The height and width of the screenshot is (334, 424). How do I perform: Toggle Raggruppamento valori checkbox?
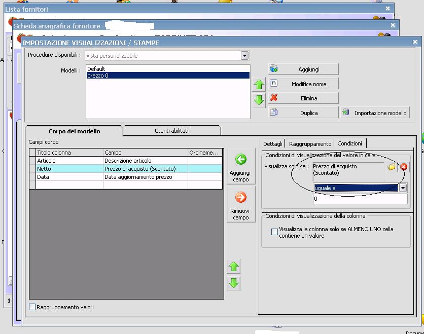click(x=32, y=307)
